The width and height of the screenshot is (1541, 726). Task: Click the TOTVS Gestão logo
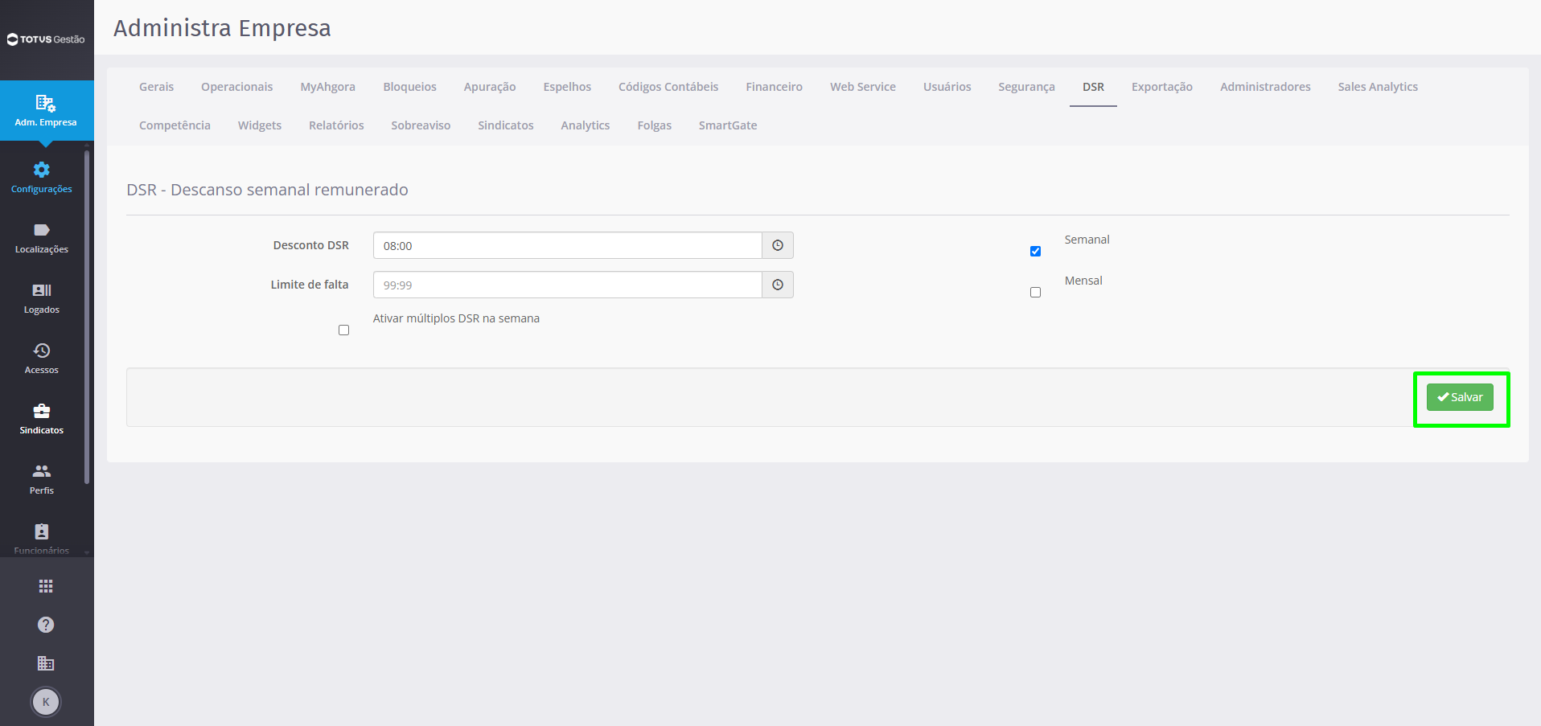[46, 39]
